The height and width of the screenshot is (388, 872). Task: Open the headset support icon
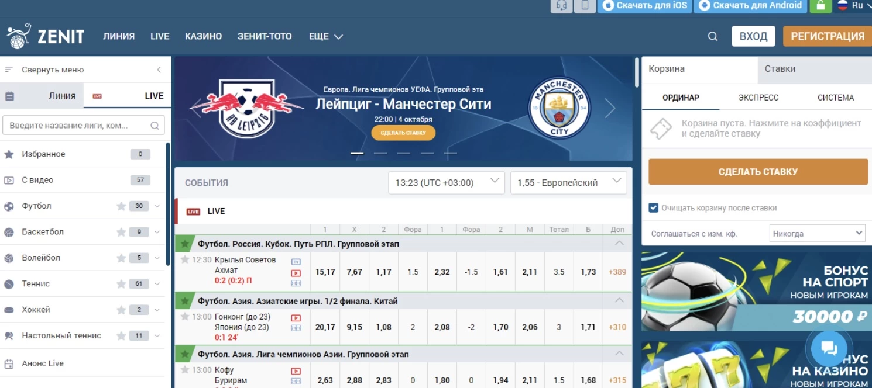click(562, 6)
